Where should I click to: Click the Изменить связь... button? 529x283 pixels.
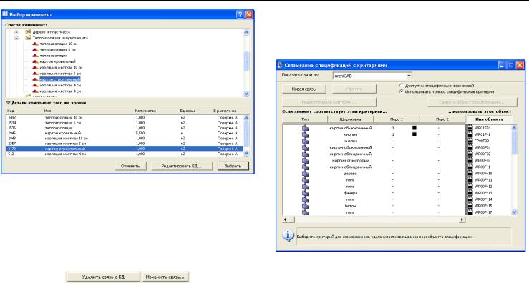tap(165, 277)
